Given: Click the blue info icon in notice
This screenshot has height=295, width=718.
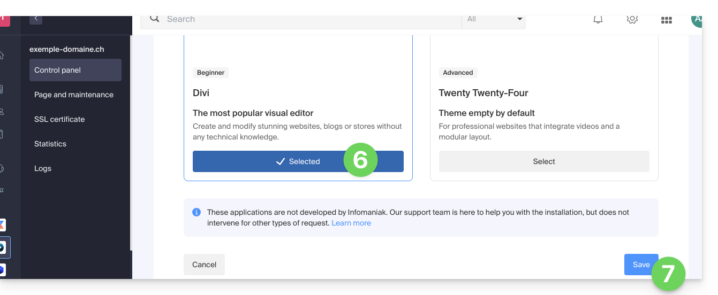Looking at the screenshot, I should point(196,212).
